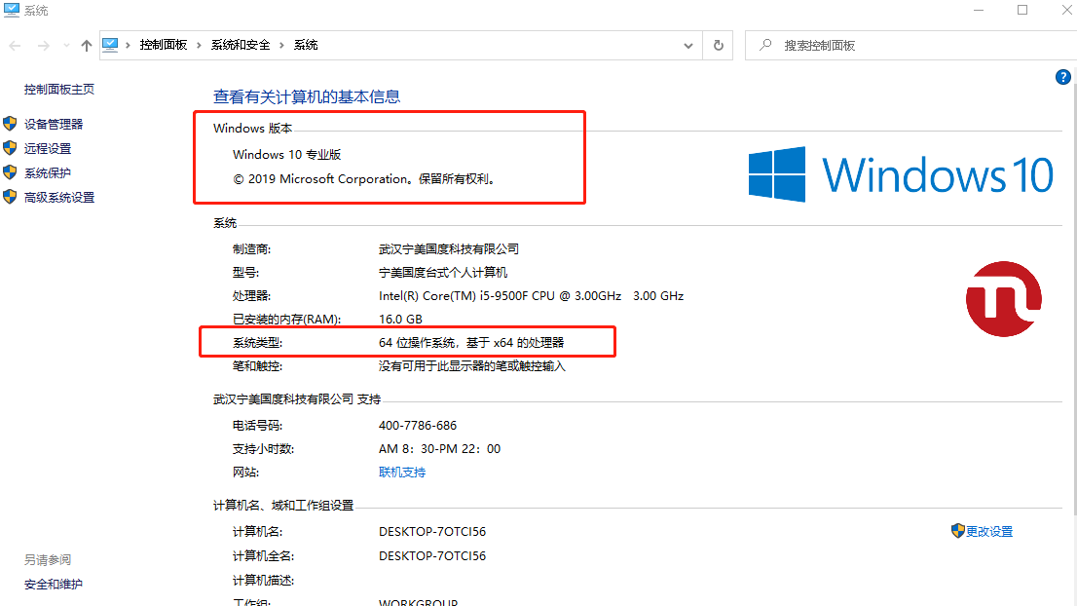Viewport: 1077px width, 606px height.
Task: Open 系统保护 from the sidebar
Action: point(48,173)
